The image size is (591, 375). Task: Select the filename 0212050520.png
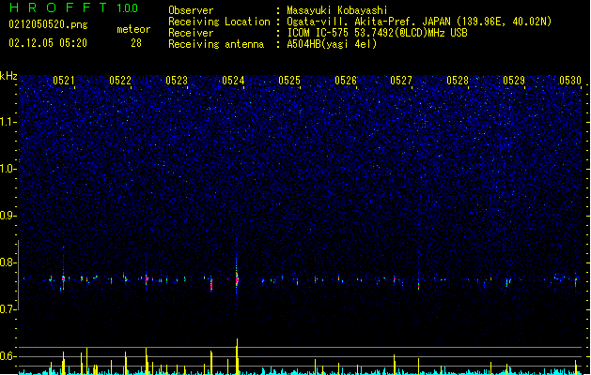coord(48,24)
